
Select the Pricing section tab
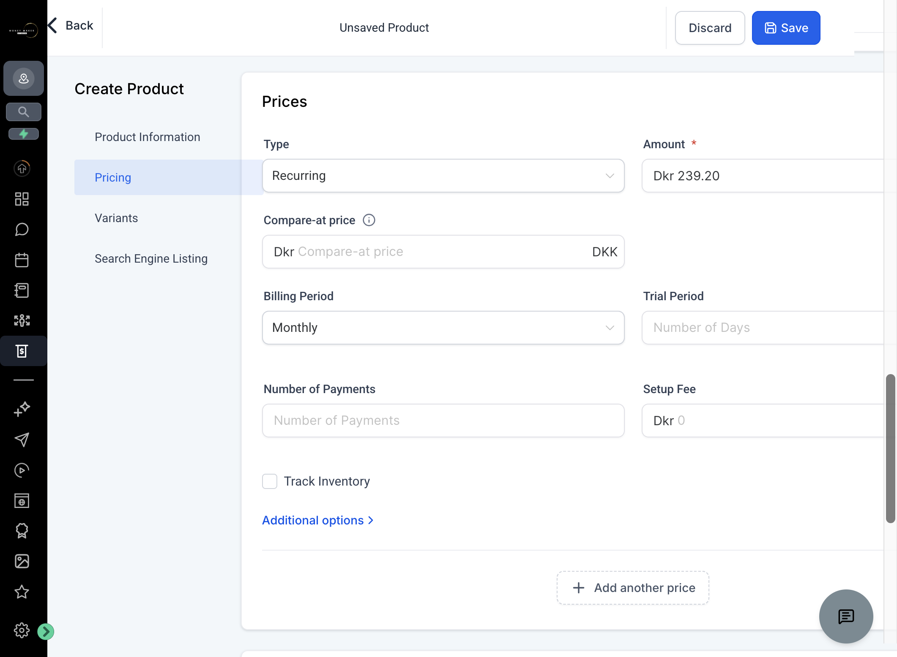168,177
